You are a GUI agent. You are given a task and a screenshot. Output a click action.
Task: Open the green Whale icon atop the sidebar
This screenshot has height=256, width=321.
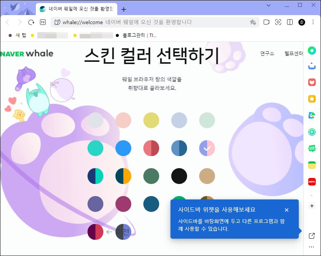pyautogui.click(x=312, y=51)
